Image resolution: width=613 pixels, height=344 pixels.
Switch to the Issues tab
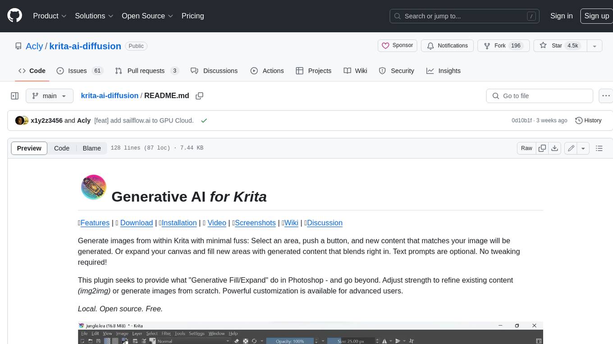click(x=80, y=71)
